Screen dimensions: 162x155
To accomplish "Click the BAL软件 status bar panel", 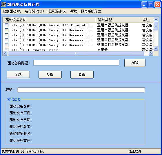I will (144, 152).
